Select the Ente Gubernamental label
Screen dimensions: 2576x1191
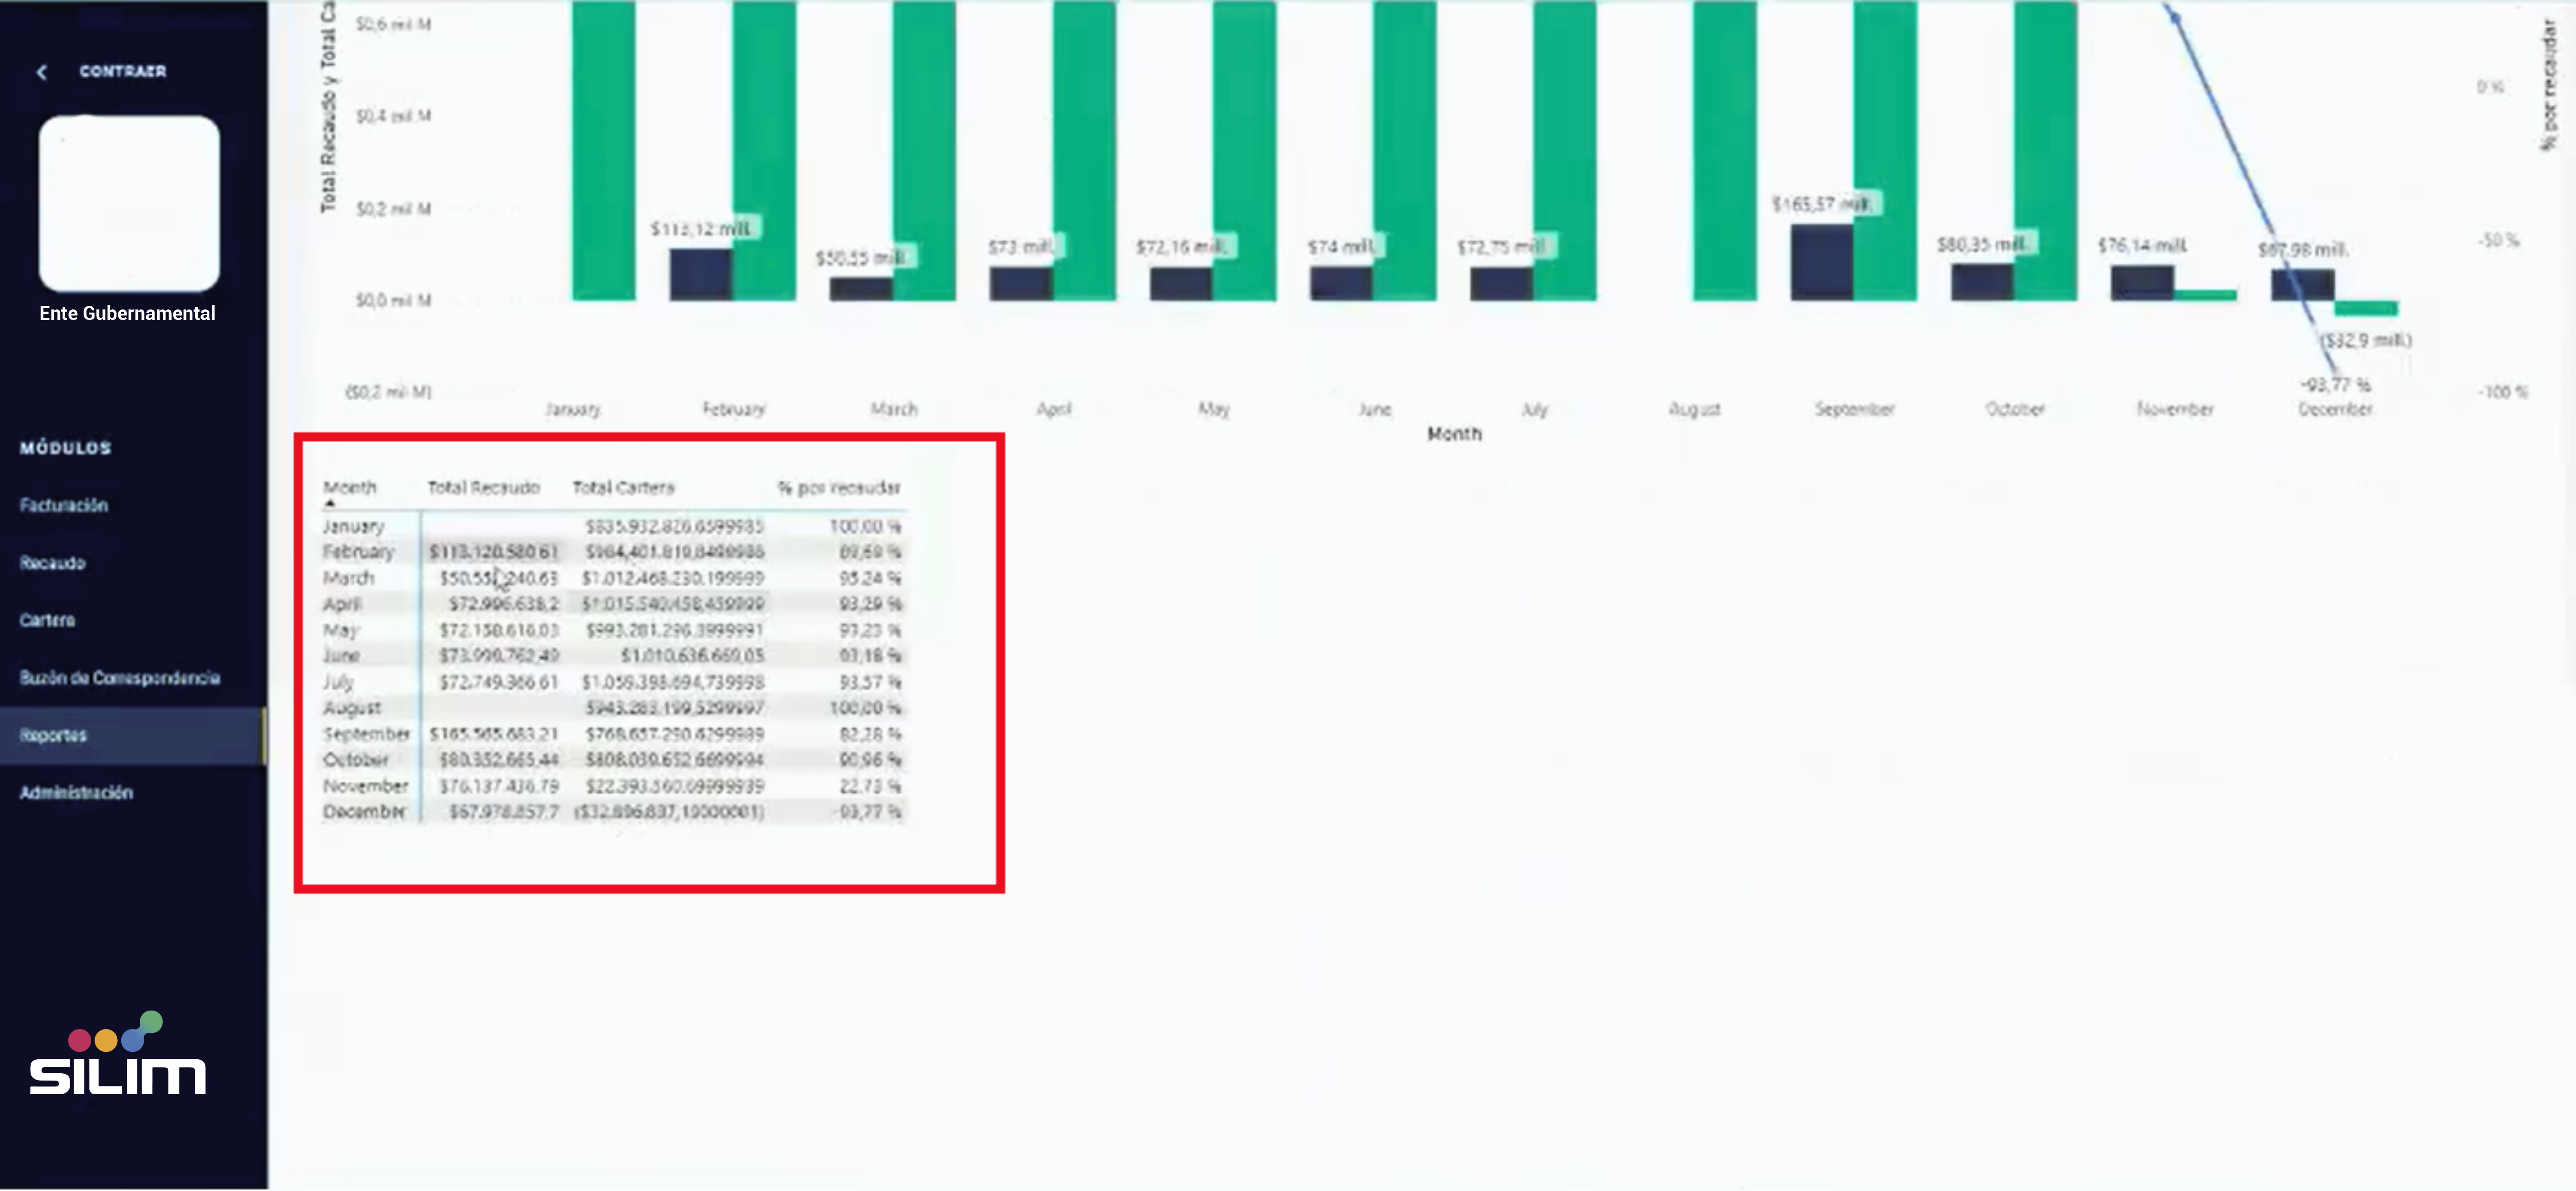coord(127,313)
